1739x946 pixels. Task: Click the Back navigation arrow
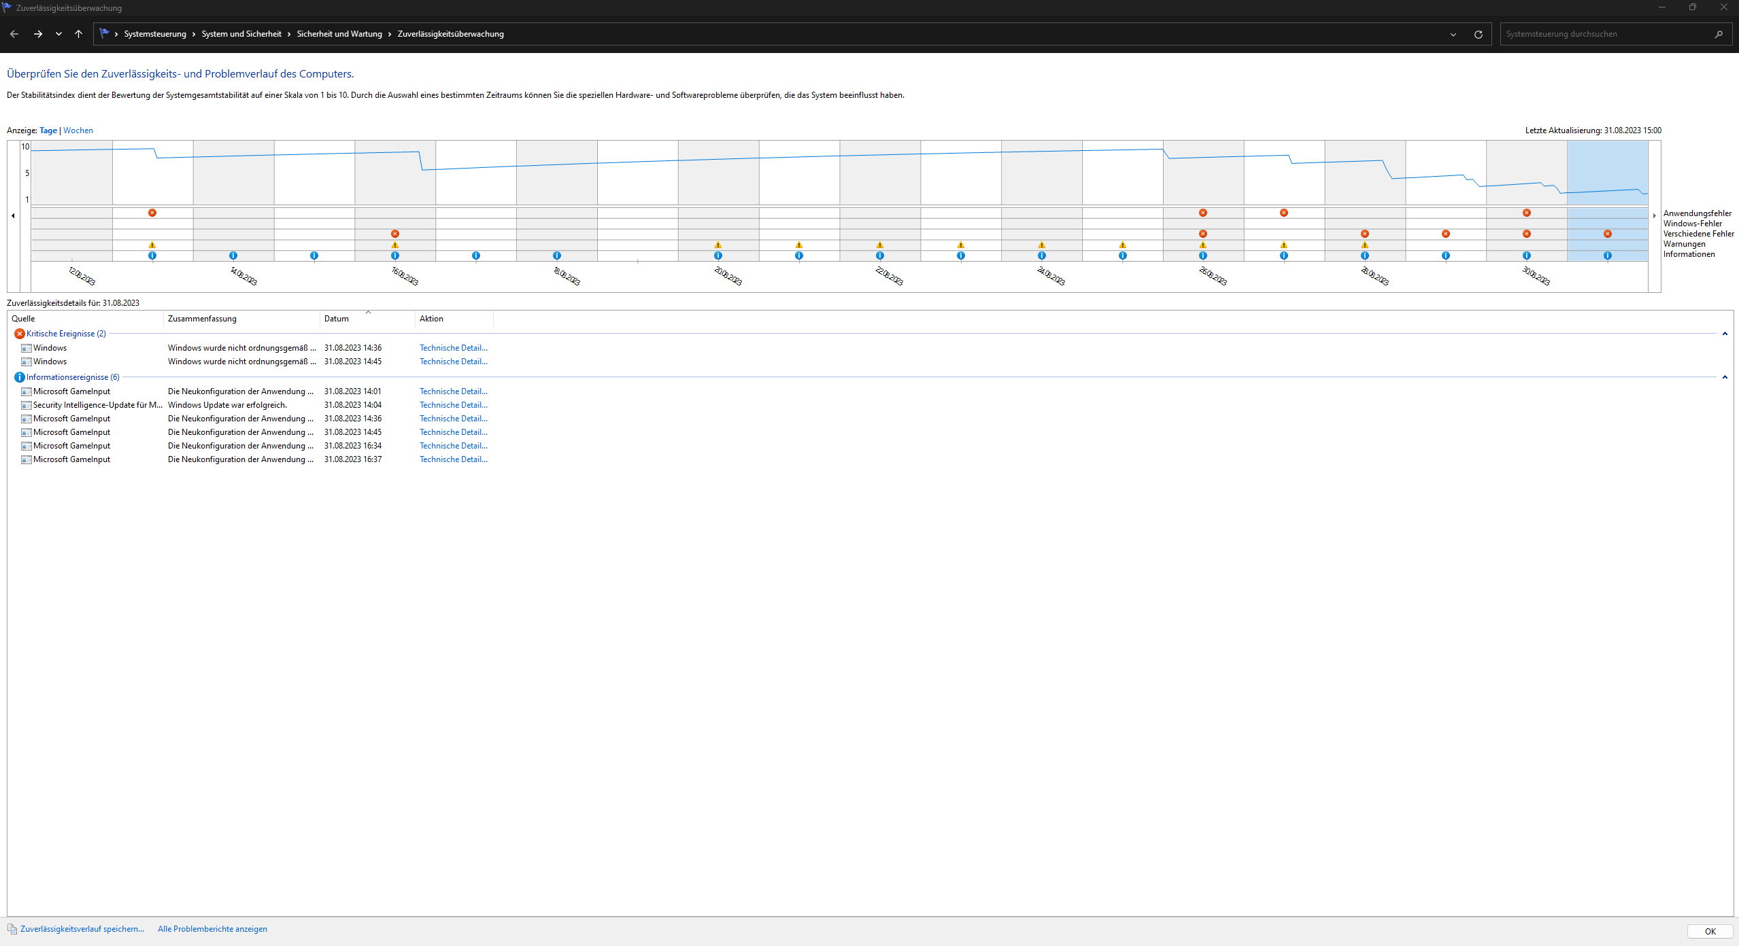14,34
